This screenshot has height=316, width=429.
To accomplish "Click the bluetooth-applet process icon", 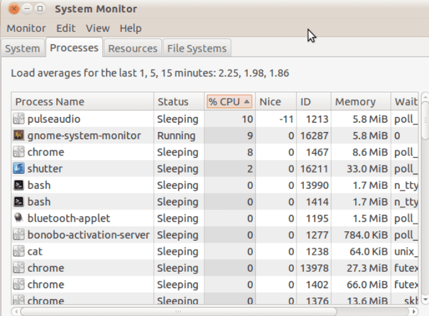I will pyautogui.click(x=19, y=218).
